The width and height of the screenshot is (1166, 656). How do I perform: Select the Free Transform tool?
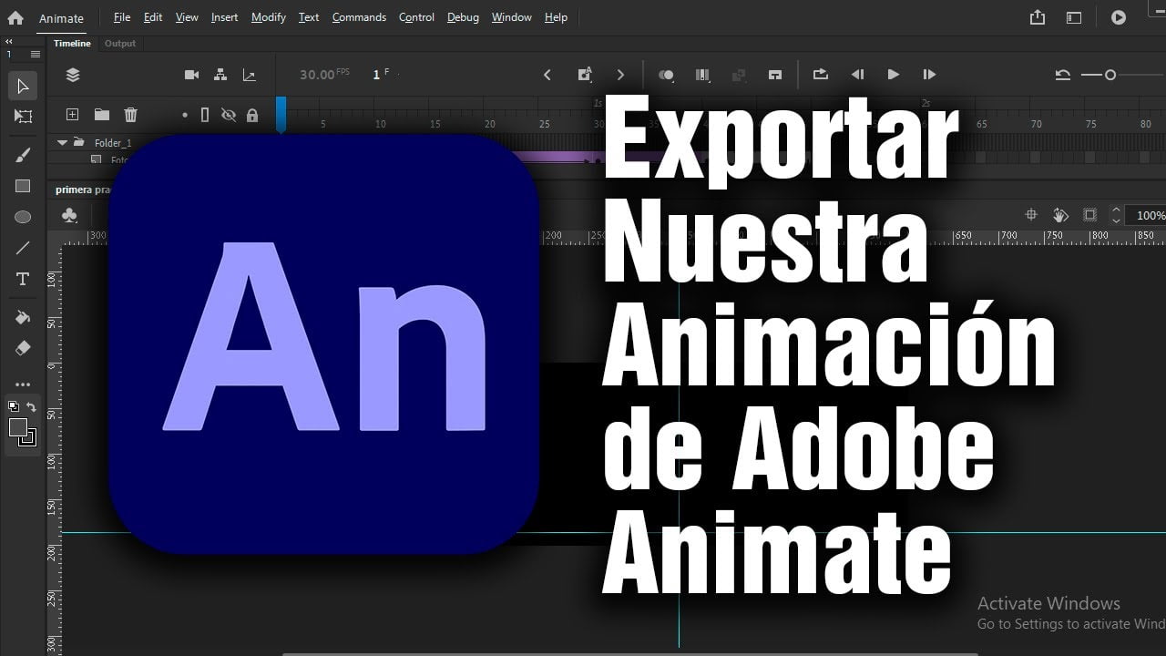coord(23,117)
